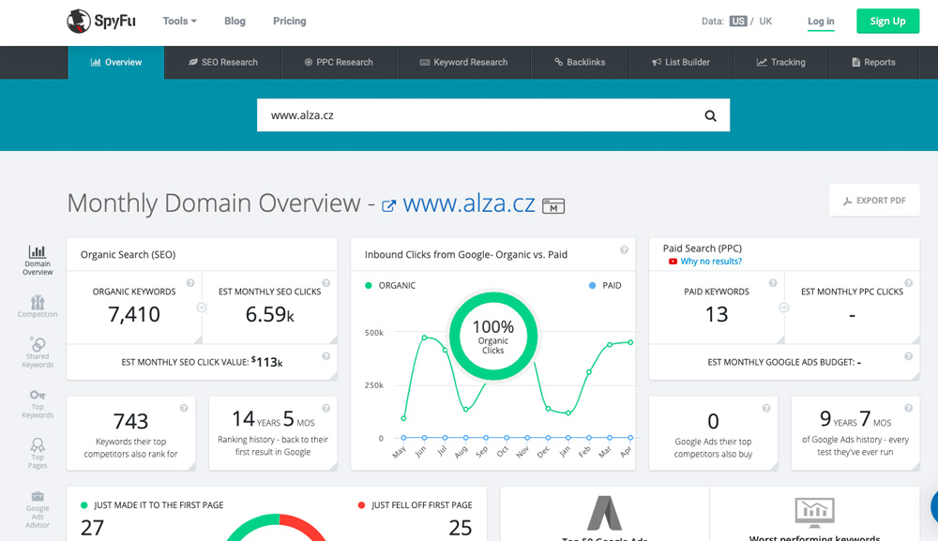Click the organic keywords value 7,410
938x541 pixels.
134,314
